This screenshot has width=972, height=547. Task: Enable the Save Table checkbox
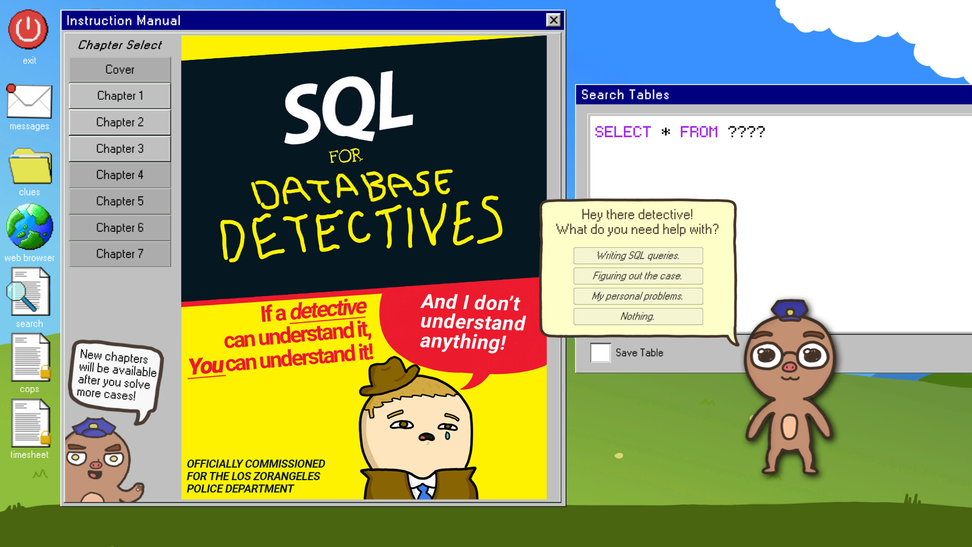(x=600, y=353)
